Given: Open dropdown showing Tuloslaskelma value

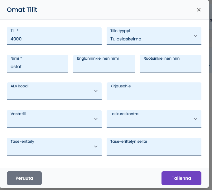Looking at the screenshot, I should coord(154,36).
